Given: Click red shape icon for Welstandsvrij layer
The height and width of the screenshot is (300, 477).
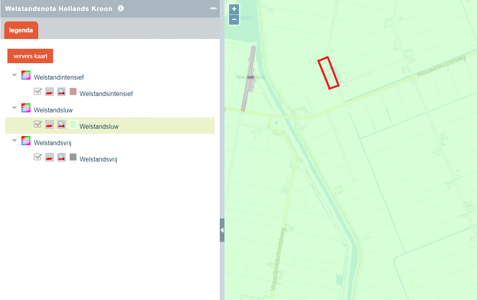Looking at the screenshot, I should coord(50,157).
